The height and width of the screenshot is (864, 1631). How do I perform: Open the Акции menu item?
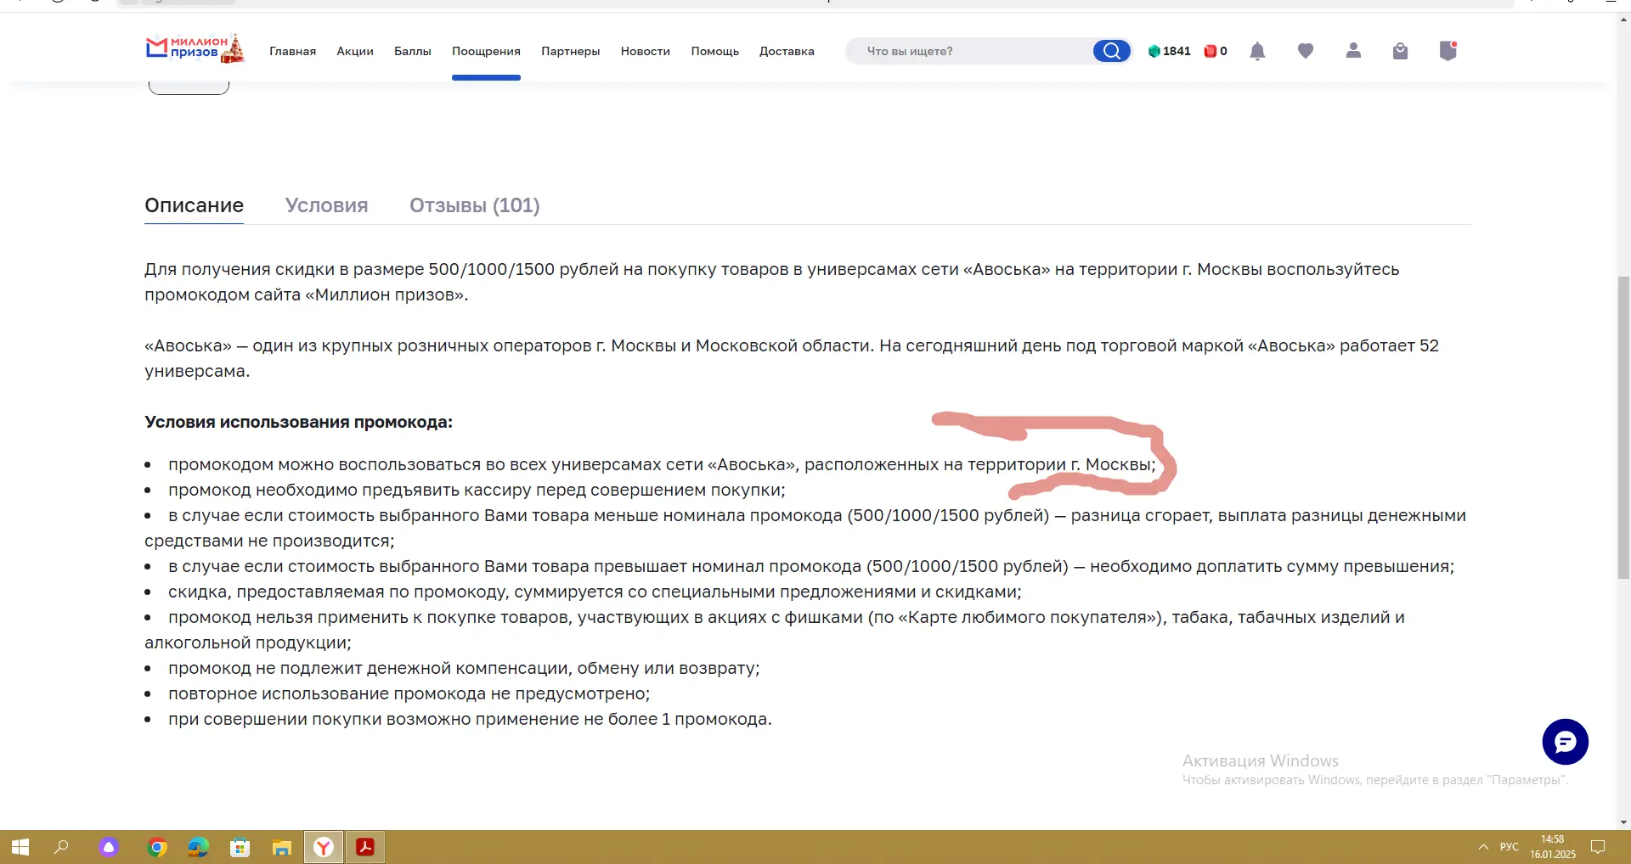(x=355, y=51)
